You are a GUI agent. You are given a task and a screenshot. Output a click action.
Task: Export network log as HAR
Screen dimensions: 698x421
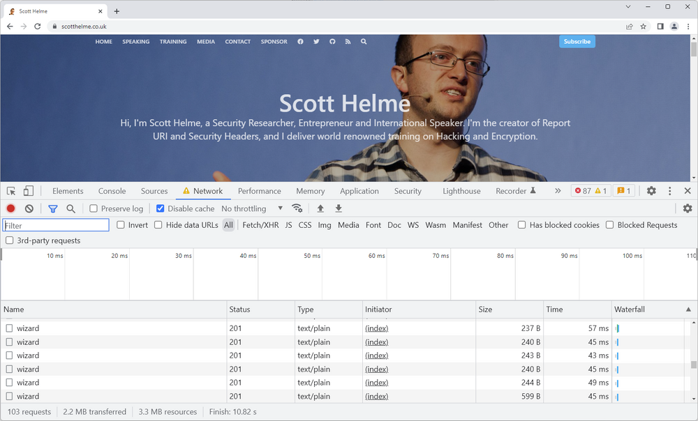pyautogui.click(x=339, y=208)
